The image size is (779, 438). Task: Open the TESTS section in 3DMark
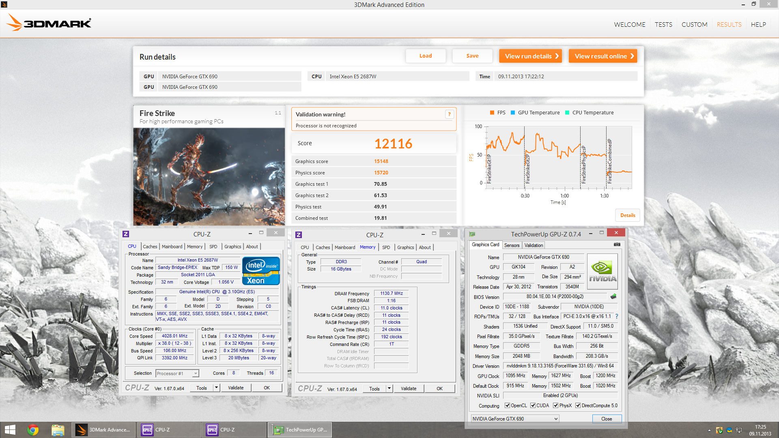click(663, 24)
